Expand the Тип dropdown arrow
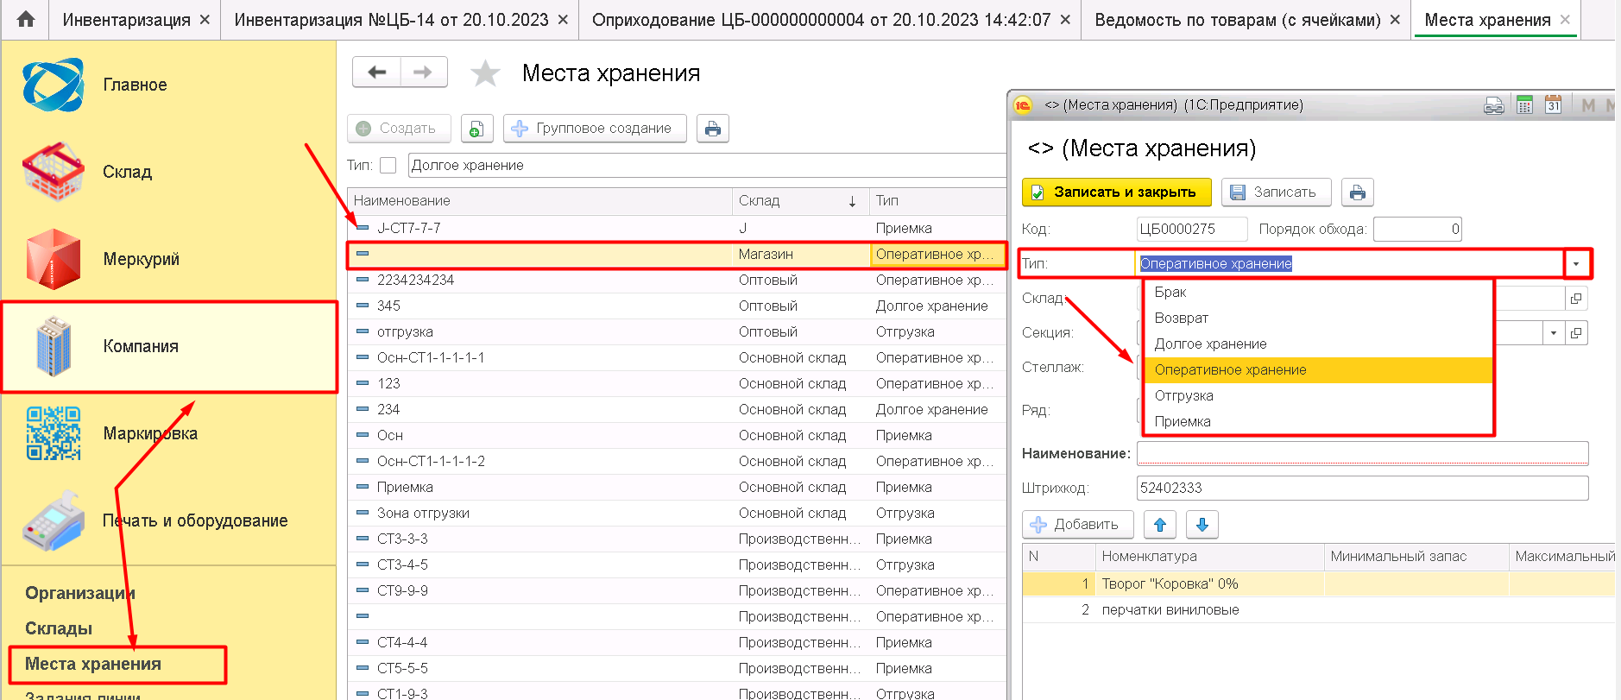Screen dimensions: 1621x700 pyautogui.click(x=1576, y=264)
